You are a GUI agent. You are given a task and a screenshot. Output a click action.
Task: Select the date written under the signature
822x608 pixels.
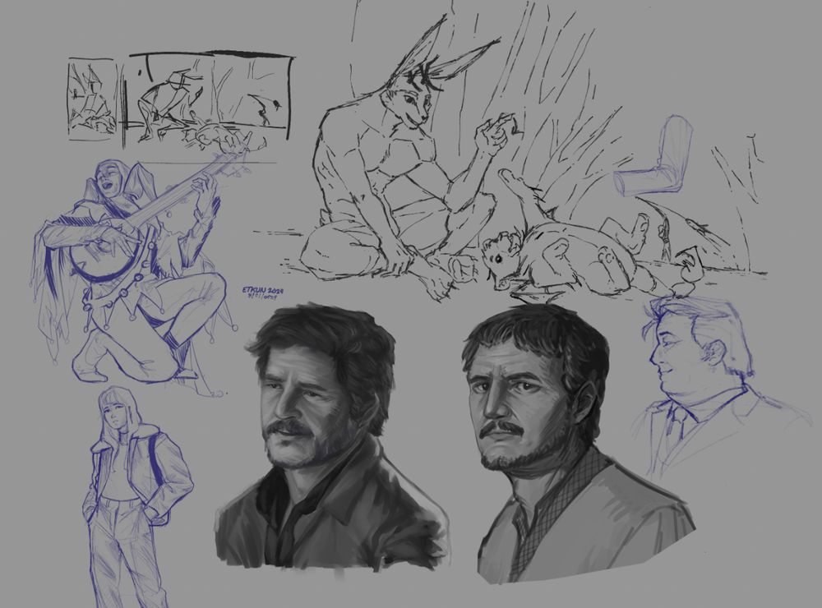260,298
